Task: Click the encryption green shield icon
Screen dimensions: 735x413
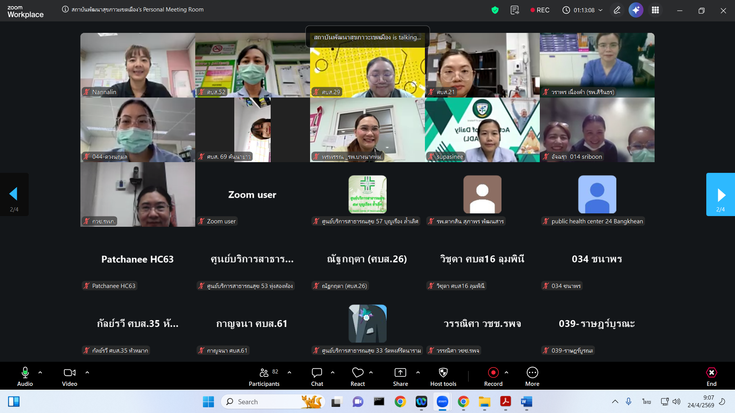Action: point(495,10)
